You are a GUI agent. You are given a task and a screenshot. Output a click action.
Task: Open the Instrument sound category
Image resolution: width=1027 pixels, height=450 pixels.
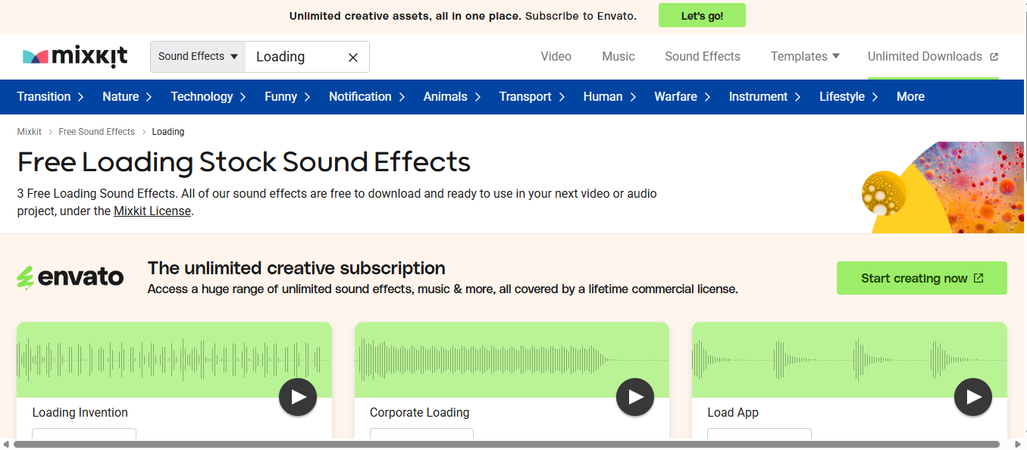click(x=758, y=96)
